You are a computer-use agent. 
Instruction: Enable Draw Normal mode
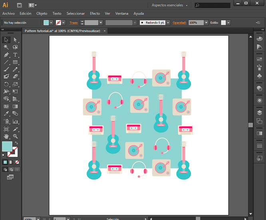click(x=5, y=169)
